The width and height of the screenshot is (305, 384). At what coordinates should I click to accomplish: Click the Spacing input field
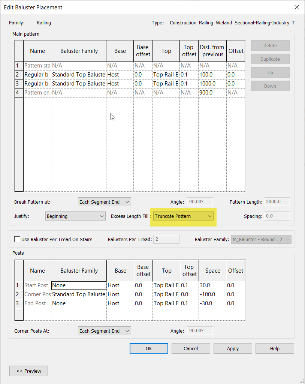click(277, 216)
